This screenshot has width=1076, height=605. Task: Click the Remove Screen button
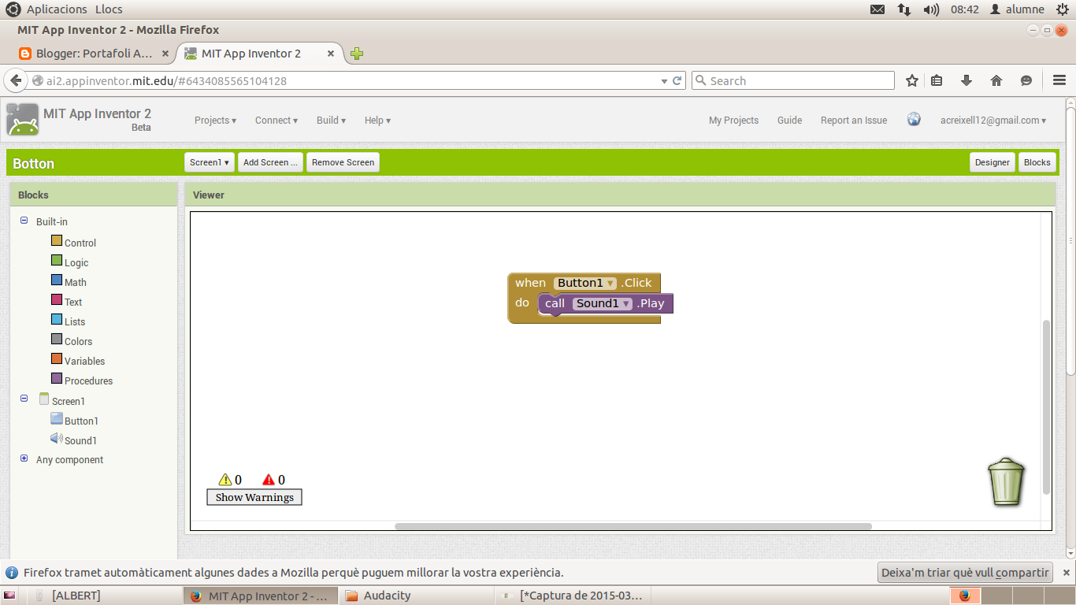tap(343, 162)
